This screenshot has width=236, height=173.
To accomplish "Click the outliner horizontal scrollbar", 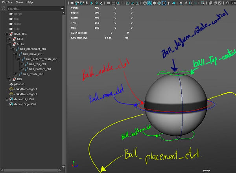I will pos(31,170).
